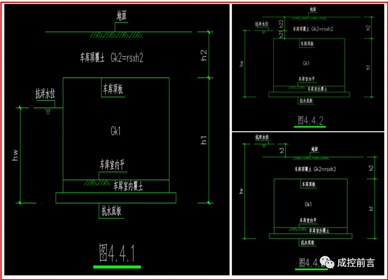Click the ground hatch symbol in figure 4.4.1
This screenshot has height=280, width=388.
click(116, 35)
